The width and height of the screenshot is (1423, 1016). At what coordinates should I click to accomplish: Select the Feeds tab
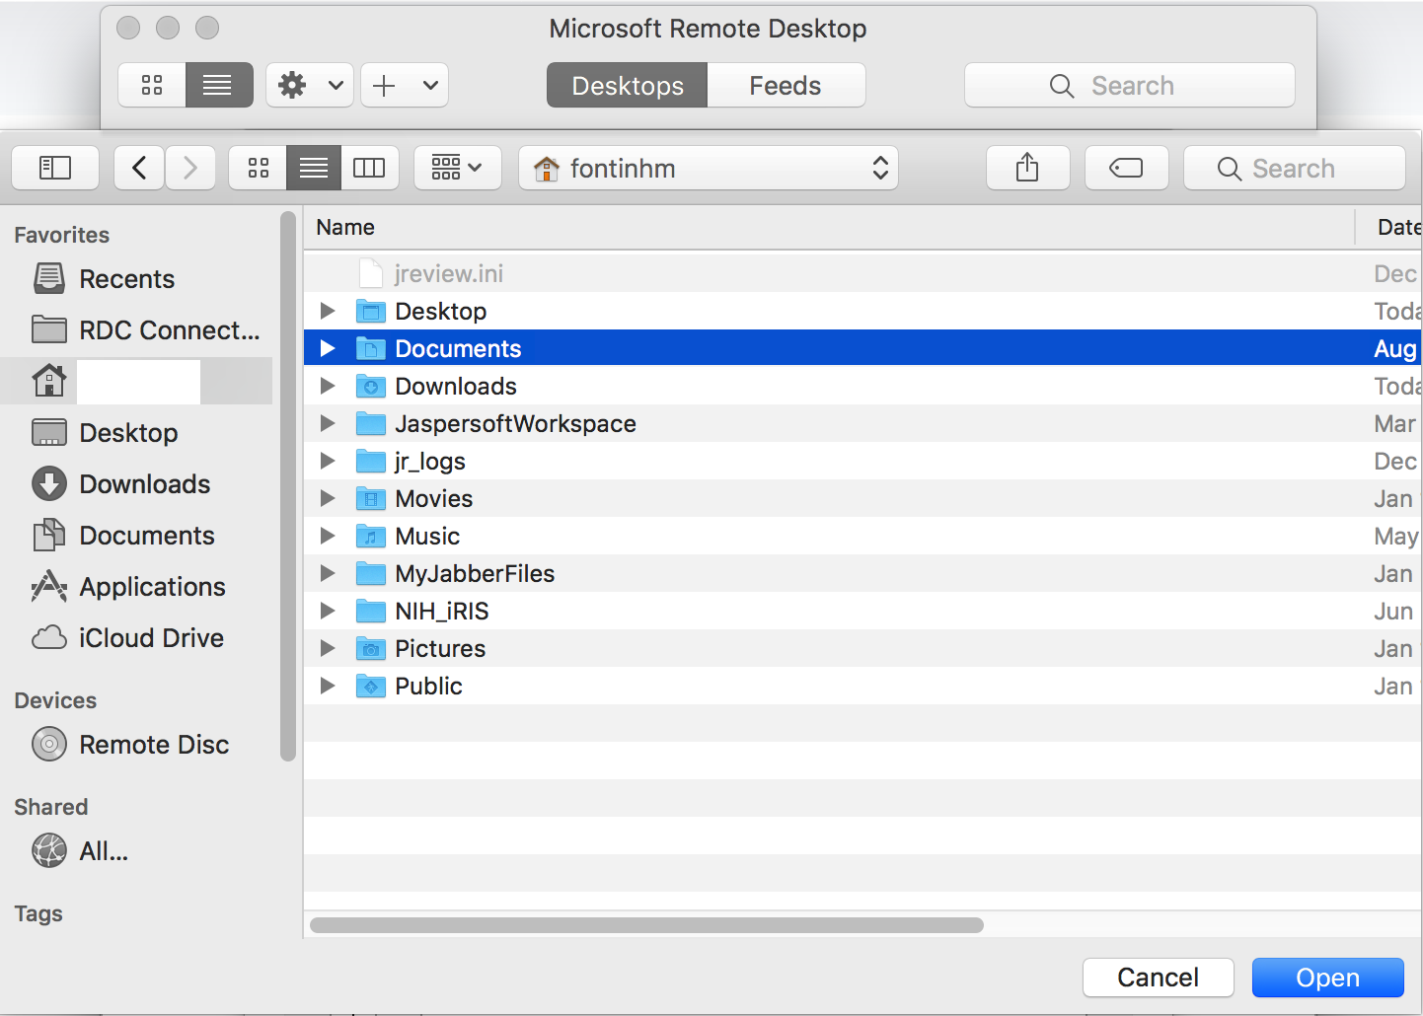coord(786,85)
